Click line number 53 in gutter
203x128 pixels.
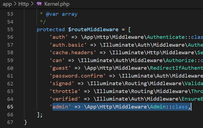[10, 14]
